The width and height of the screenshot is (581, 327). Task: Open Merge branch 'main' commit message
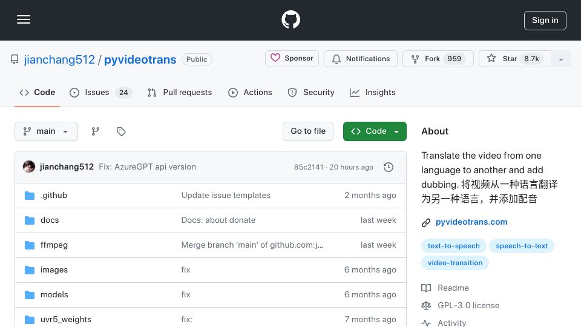pos(252,245)
